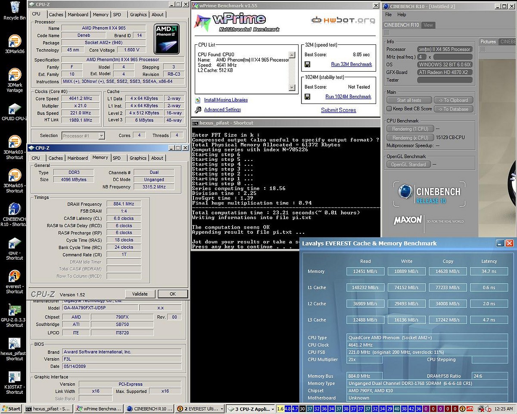This screenshot has width=517, height=414.
Task: Click the hwbot.org logo in wPrime
Action: [343, 20]
